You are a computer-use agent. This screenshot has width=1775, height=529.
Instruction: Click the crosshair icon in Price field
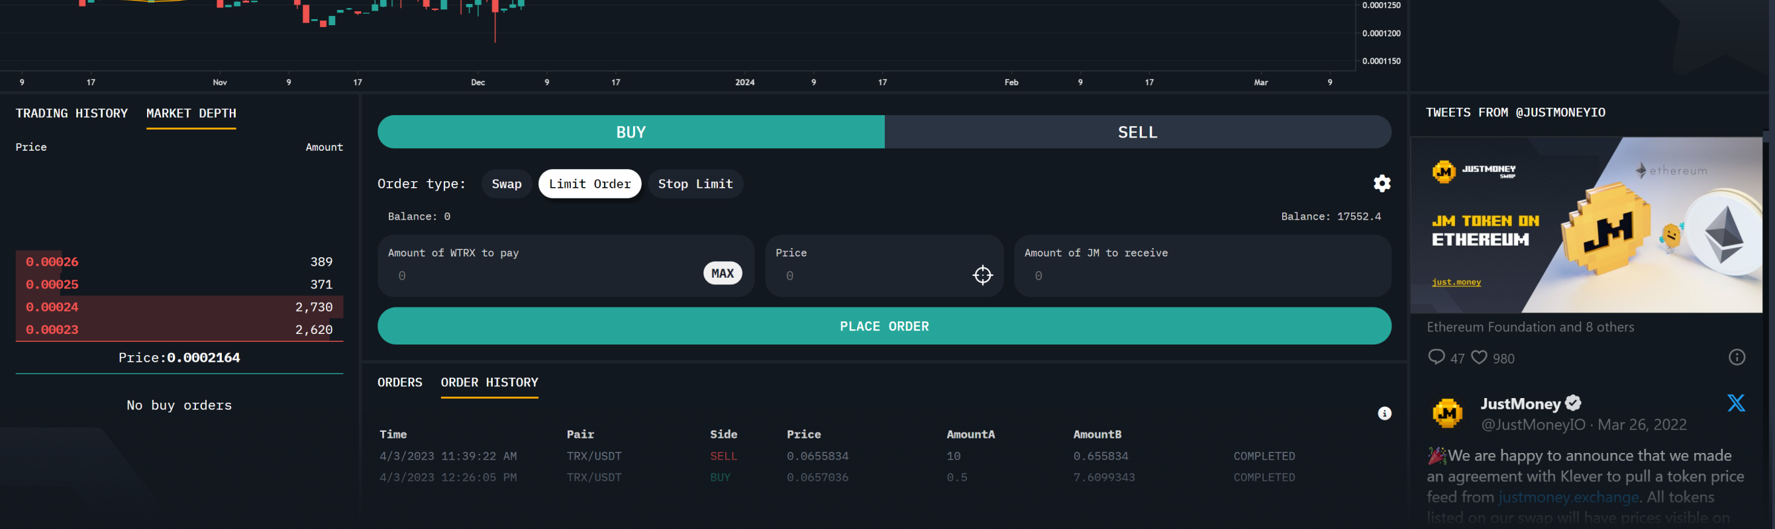[982, 275]
